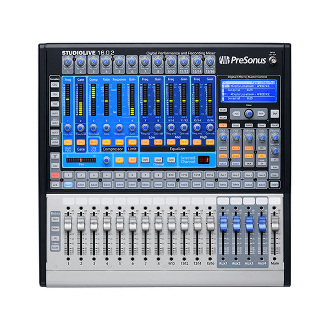Screen dimensions: 330x330
Task: Click the Recall button in Master Control
Action: pos(274,125)
